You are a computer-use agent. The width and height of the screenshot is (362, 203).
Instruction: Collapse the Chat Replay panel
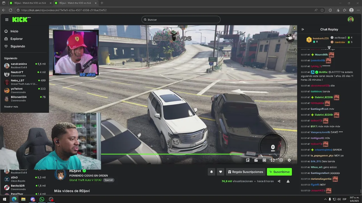click(303, 29)
